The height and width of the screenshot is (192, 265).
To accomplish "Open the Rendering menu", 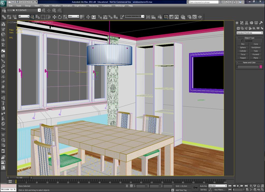I will [94, 6].
